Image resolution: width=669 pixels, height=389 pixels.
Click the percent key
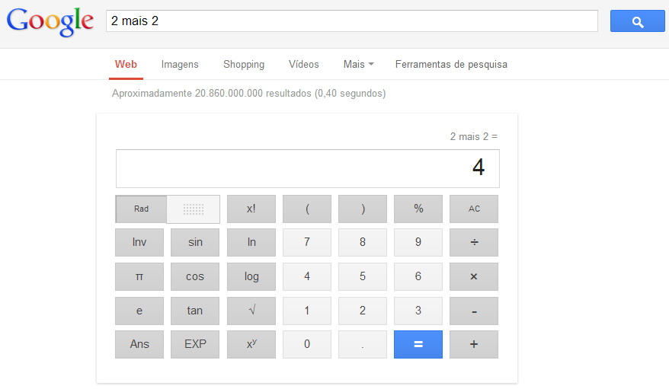tap(418, 209)
